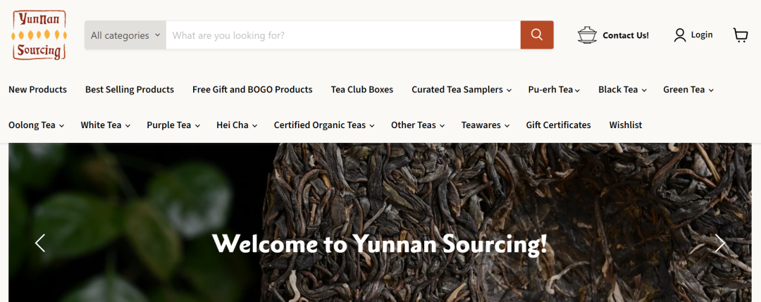Expand the Green Tea menu
Image resolution: width=761 pixels, height=302 pixels.
[x=688, y=89]
